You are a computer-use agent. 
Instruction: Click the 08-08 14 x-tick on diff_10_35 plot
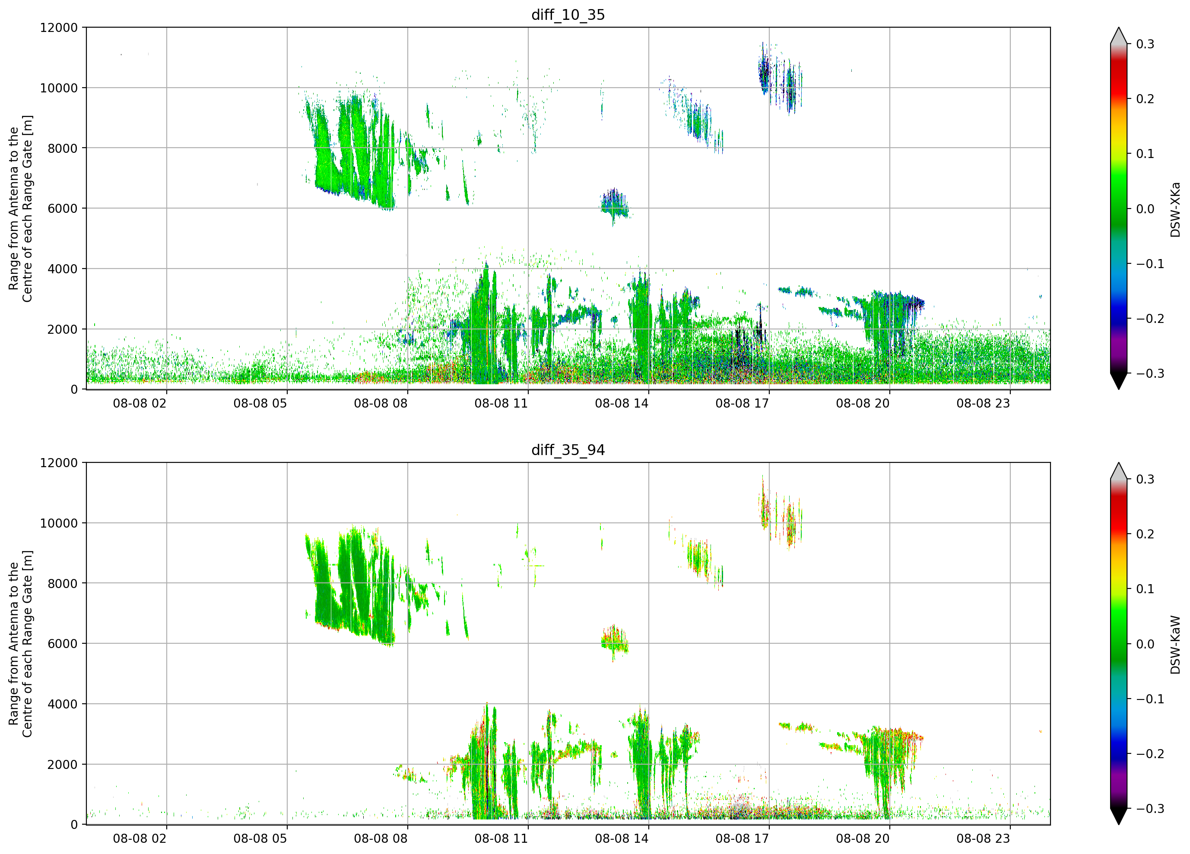tap(622, 403)
